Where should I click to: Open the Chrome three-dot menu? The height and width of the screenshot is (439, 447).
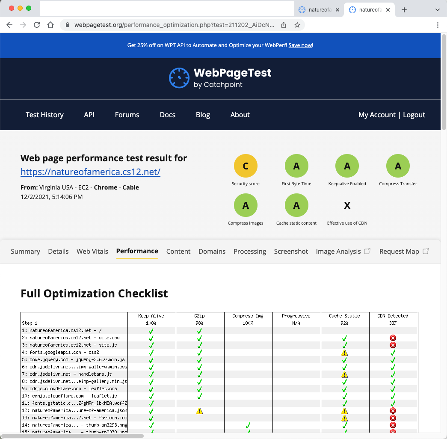click(438, 25)
